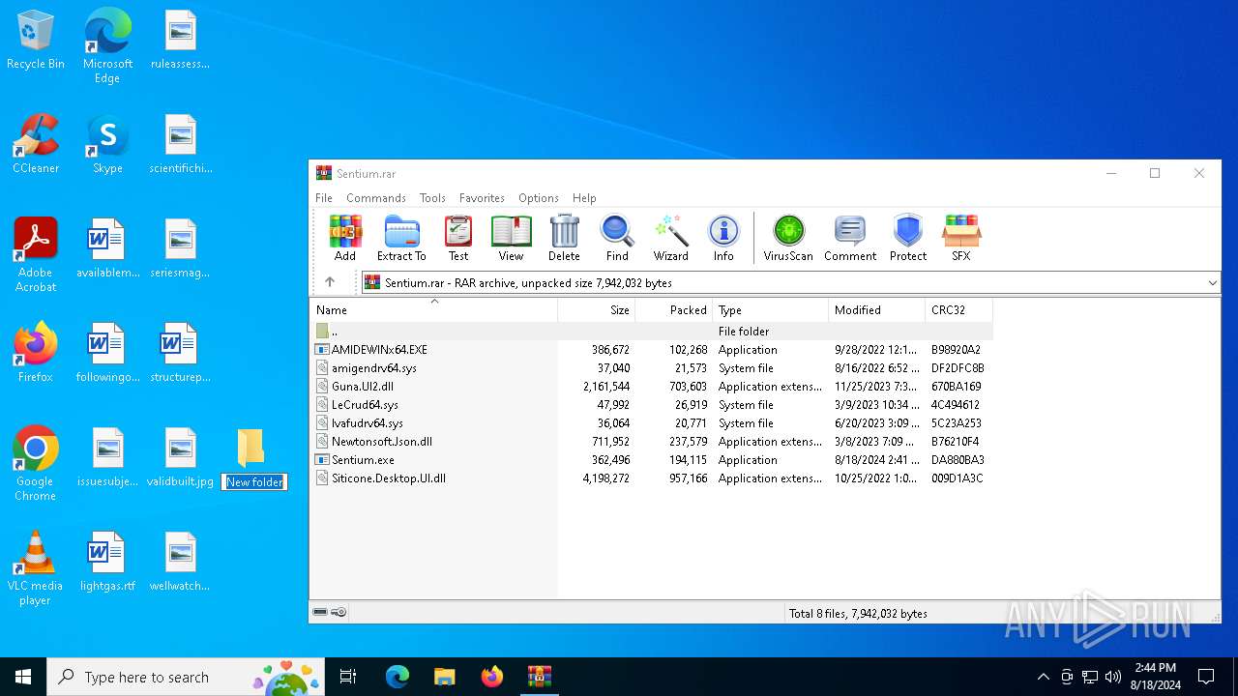Open Recycle Bin on desktop

pyautogui.click(x=36, y=41)
